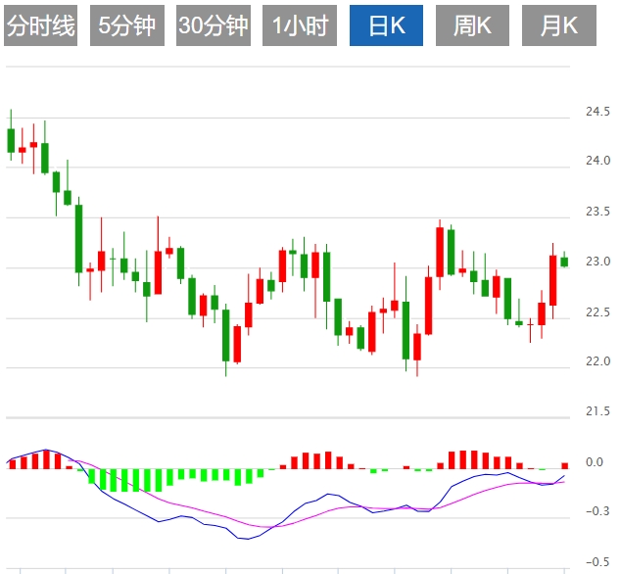
Task: Click the -0.5 MACD axis label
Action: tap(597, 561)
